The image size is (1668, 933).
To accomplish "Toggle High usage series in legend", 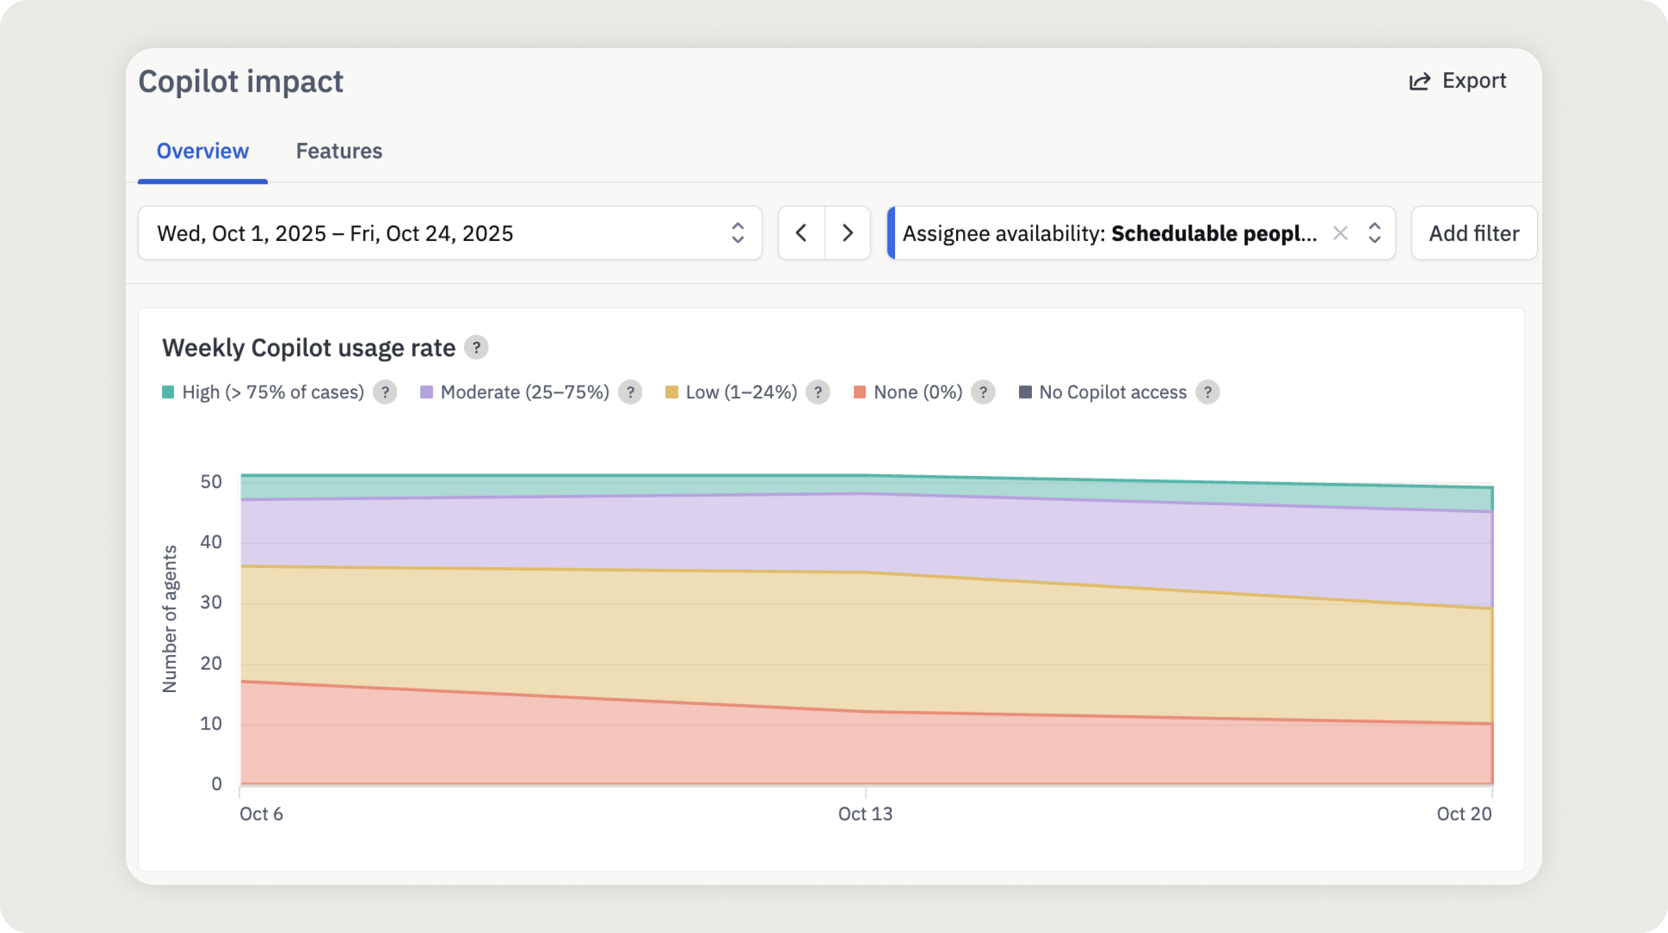I will point(273,392).
